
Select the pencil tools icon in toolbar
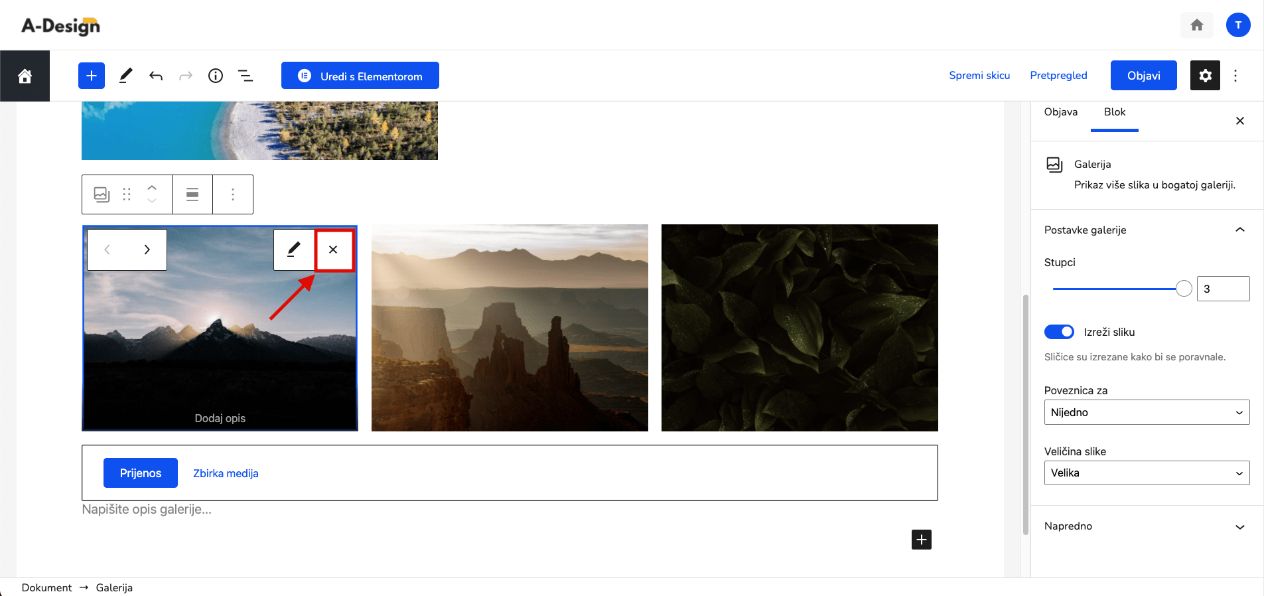pyautogui.click(x=125, y=76)
